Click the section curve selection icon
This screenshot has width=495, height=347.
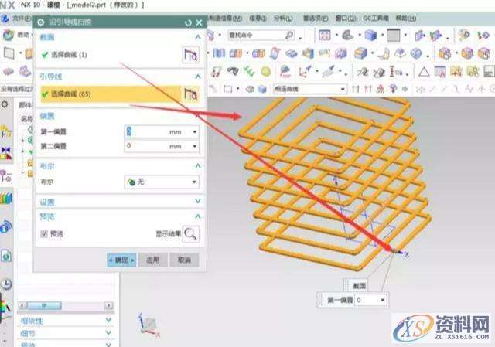(x=190, y=53)
